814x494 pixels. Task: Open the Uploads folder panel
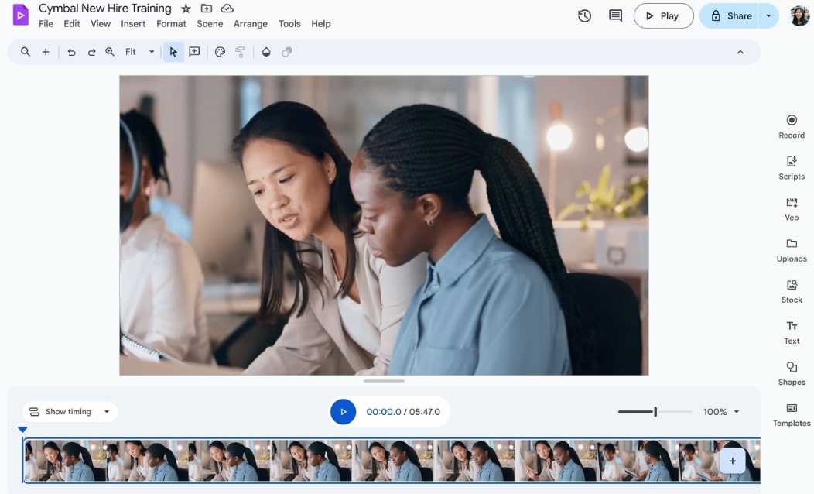point(791,249)
